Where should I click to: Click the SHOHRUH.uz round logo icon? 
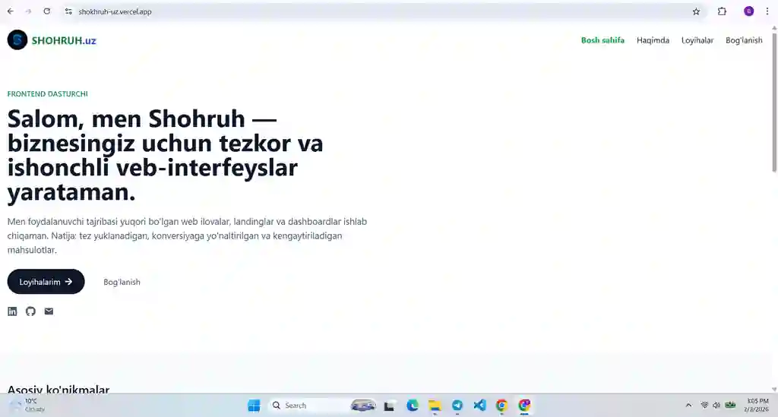17,40
